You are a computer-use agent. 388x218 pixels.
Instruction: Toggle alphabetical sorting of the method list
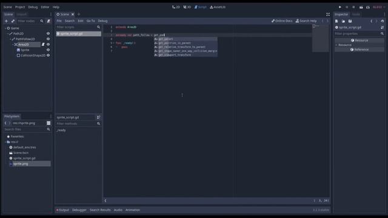click(x=98, y=117)
